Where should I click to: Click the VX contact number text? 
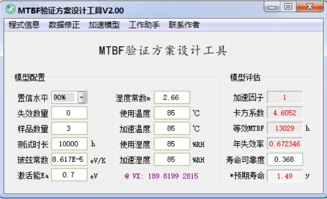tap(161, 176)
